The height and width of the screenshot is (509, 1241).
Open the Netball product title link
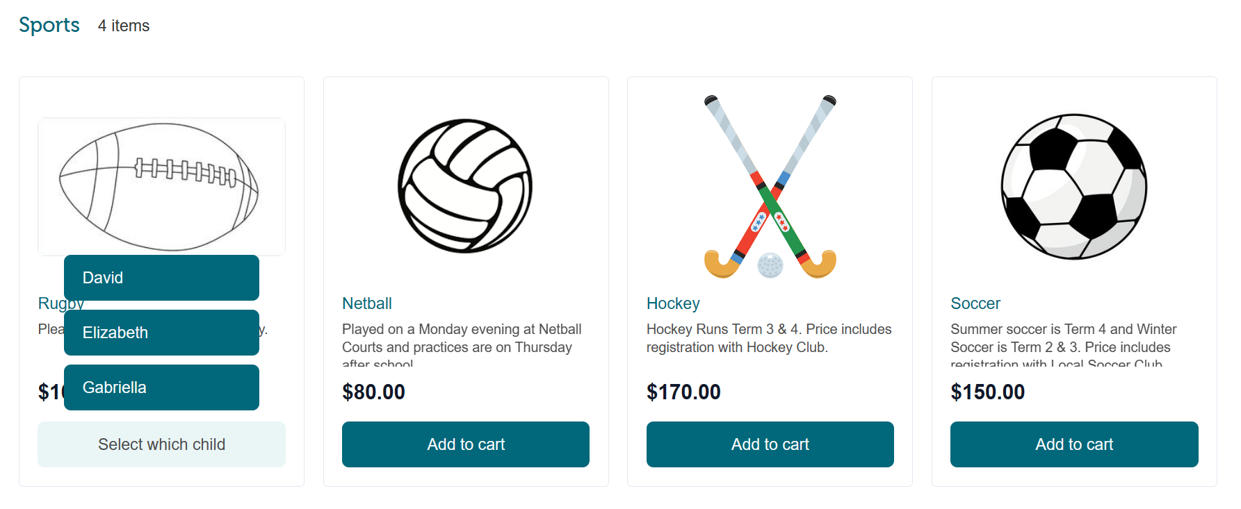pos(367,303)
